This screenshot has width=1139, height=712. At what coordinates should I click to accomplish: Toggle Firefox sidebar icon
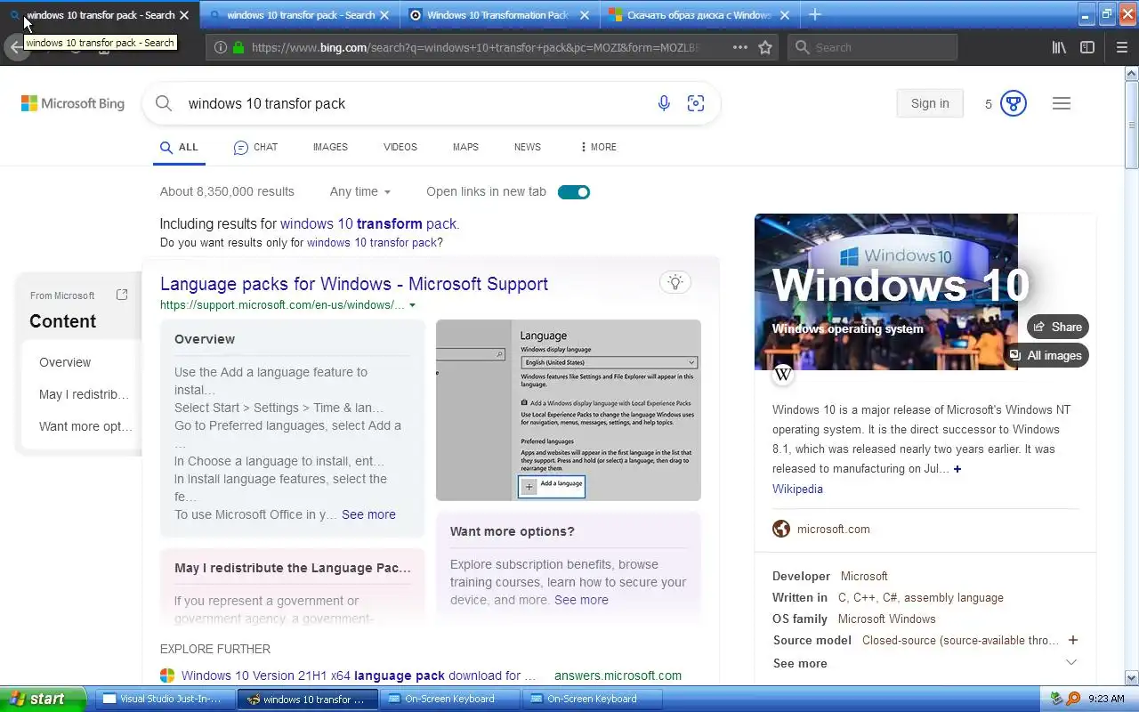(x=1087, y=47)
